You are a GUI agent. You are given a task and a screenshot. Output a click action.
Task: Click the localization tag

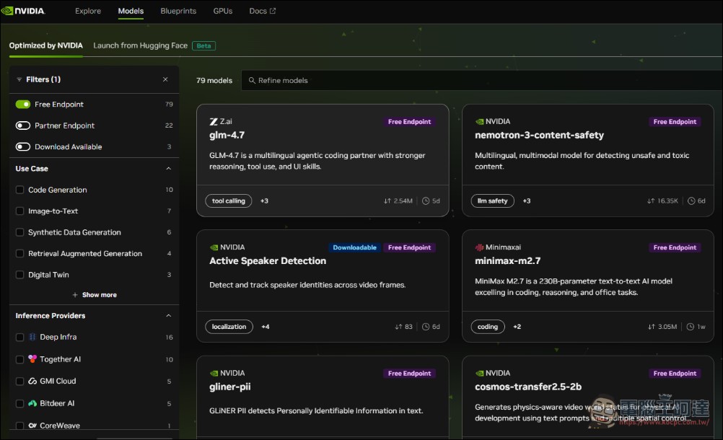[x=229, y=327]
